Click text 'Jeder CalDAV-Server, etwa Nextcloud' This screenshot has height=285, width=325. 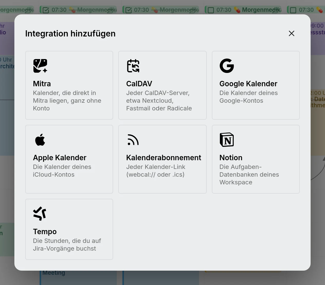click(158, 97)
